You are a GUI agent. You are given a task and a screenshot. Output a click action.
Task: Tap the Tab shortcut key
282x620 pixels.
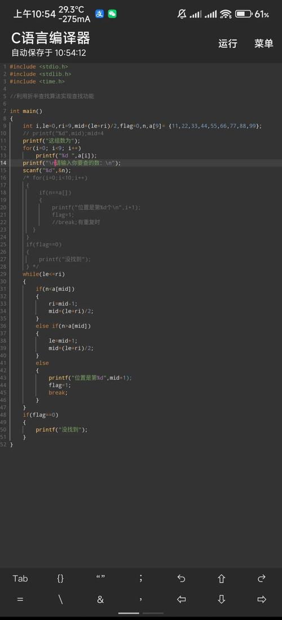[20, 578]
